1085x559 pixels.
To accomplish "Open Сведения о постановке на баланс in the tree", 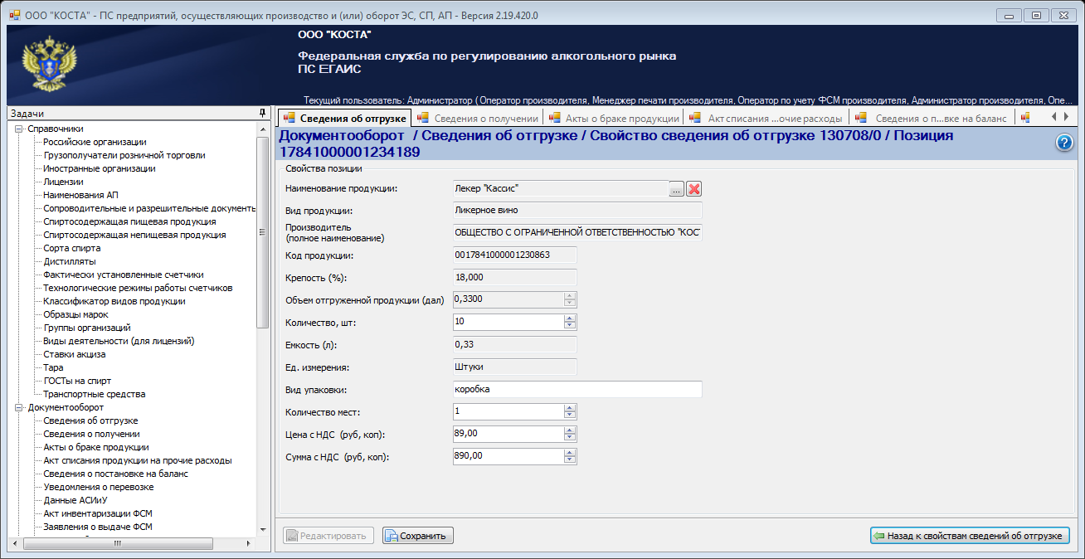I will [116, 474].
